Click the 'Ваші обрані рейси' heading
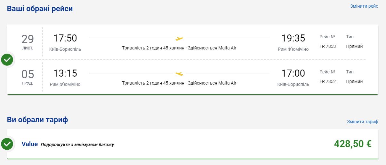The image size is (386, 165). click(40, 9)
